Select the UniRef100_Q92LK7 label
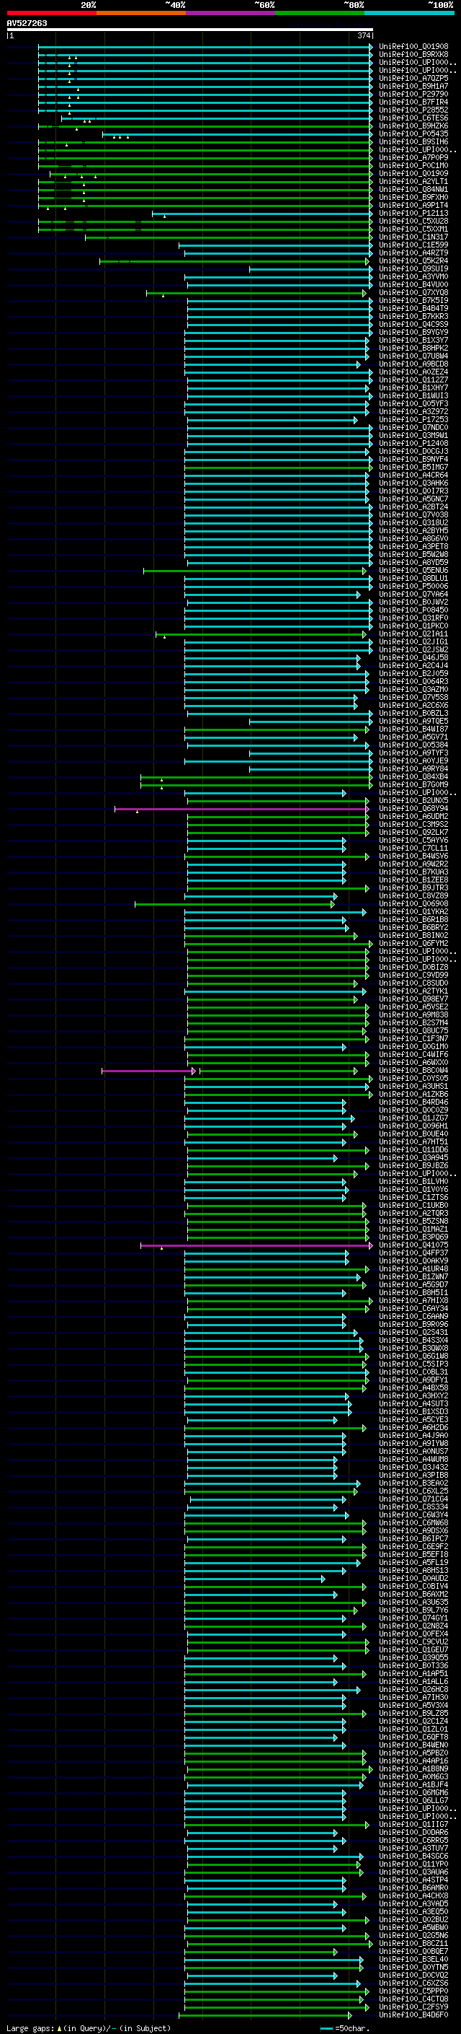 (413, 832)
